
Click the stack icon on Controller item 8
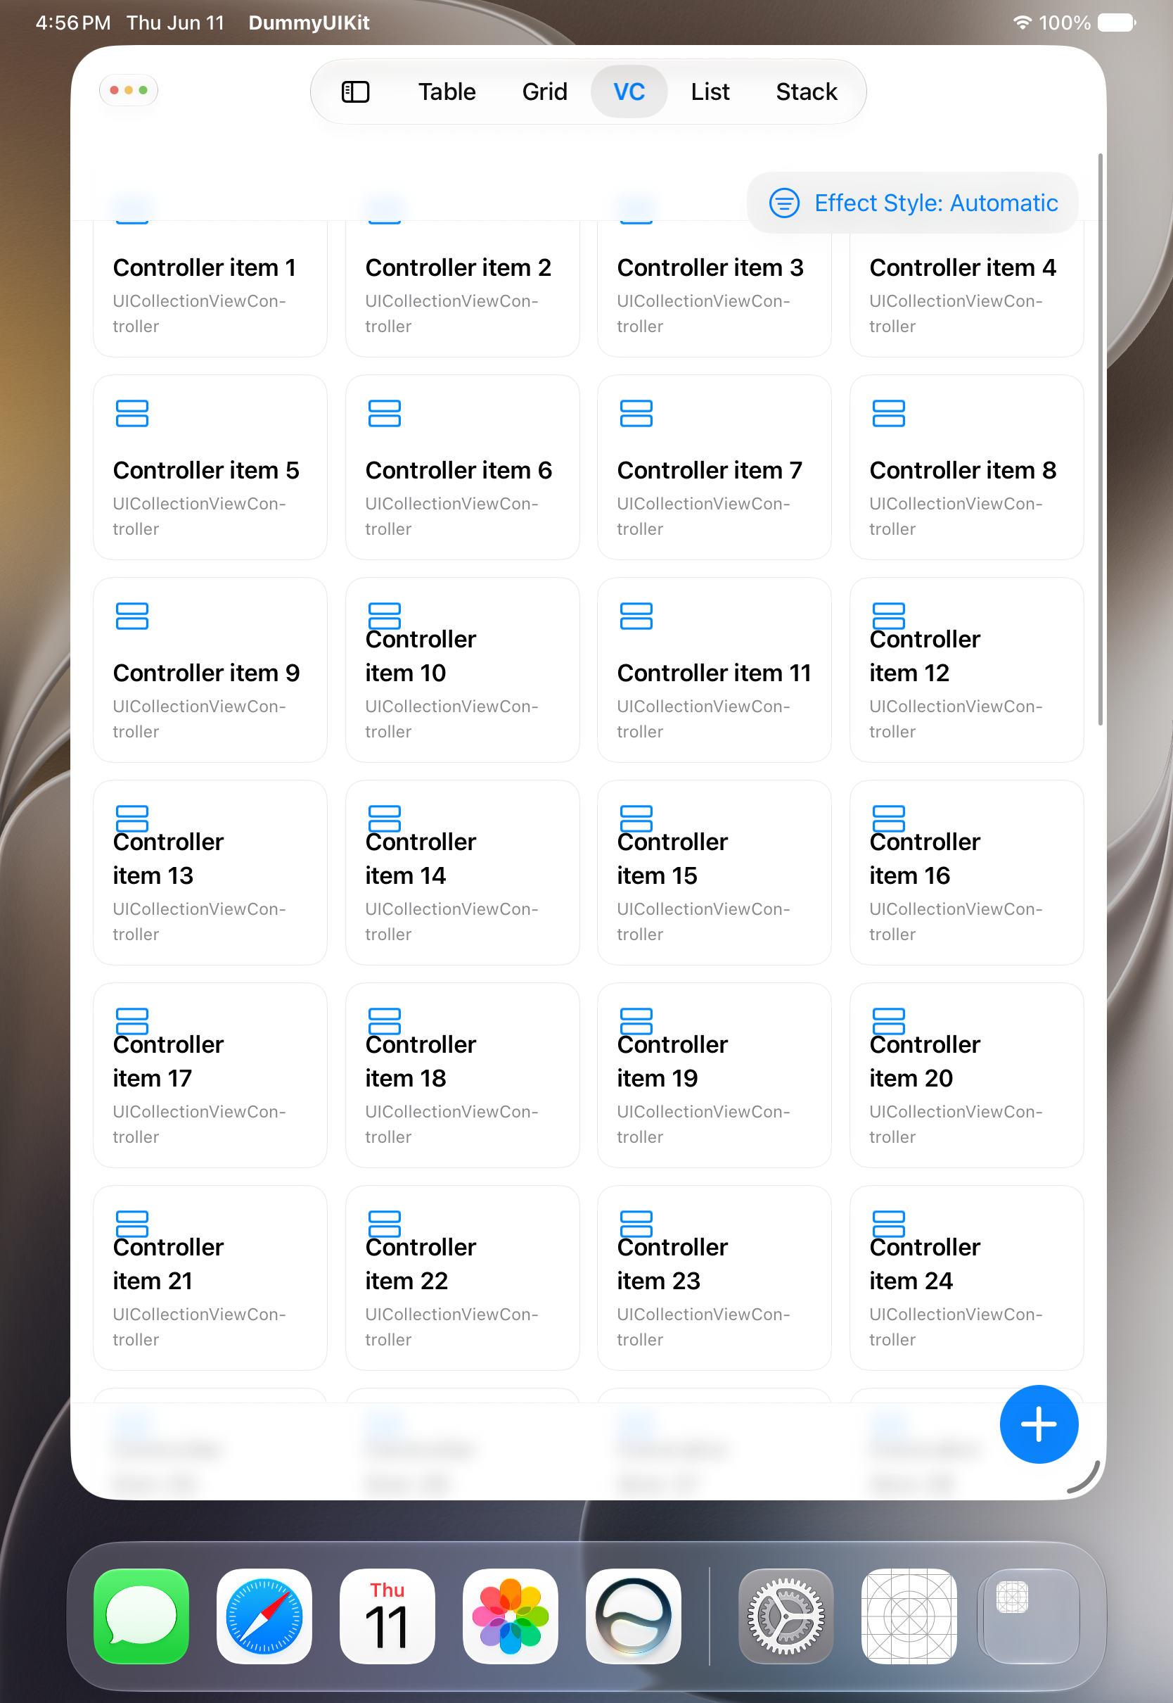click(x=889, y=413)
